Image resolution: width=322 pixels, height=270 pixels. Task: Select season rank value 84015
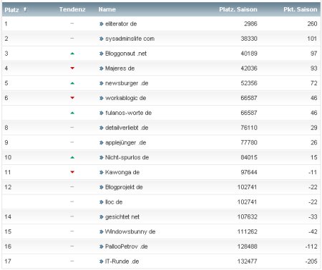coord(249,157)
